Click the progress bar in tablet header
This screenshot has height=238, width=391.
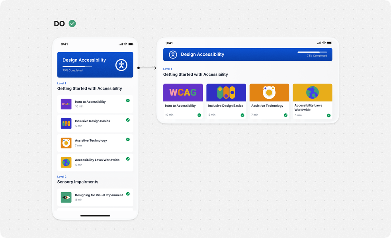312,52
